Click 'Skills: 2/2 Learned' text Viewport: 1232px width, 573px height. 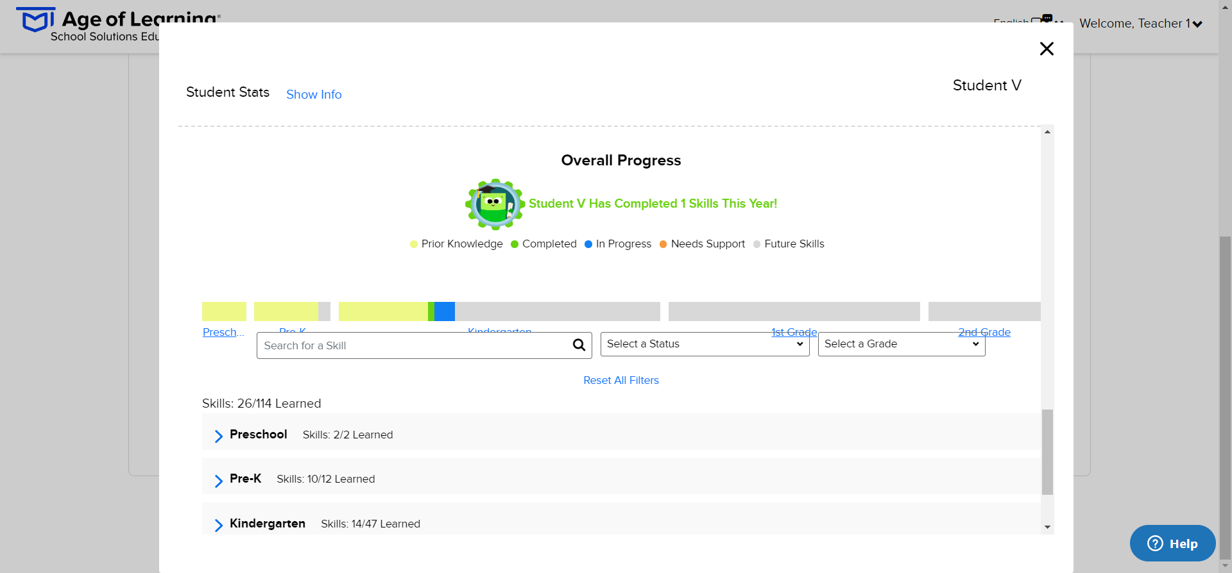point(348,435)
